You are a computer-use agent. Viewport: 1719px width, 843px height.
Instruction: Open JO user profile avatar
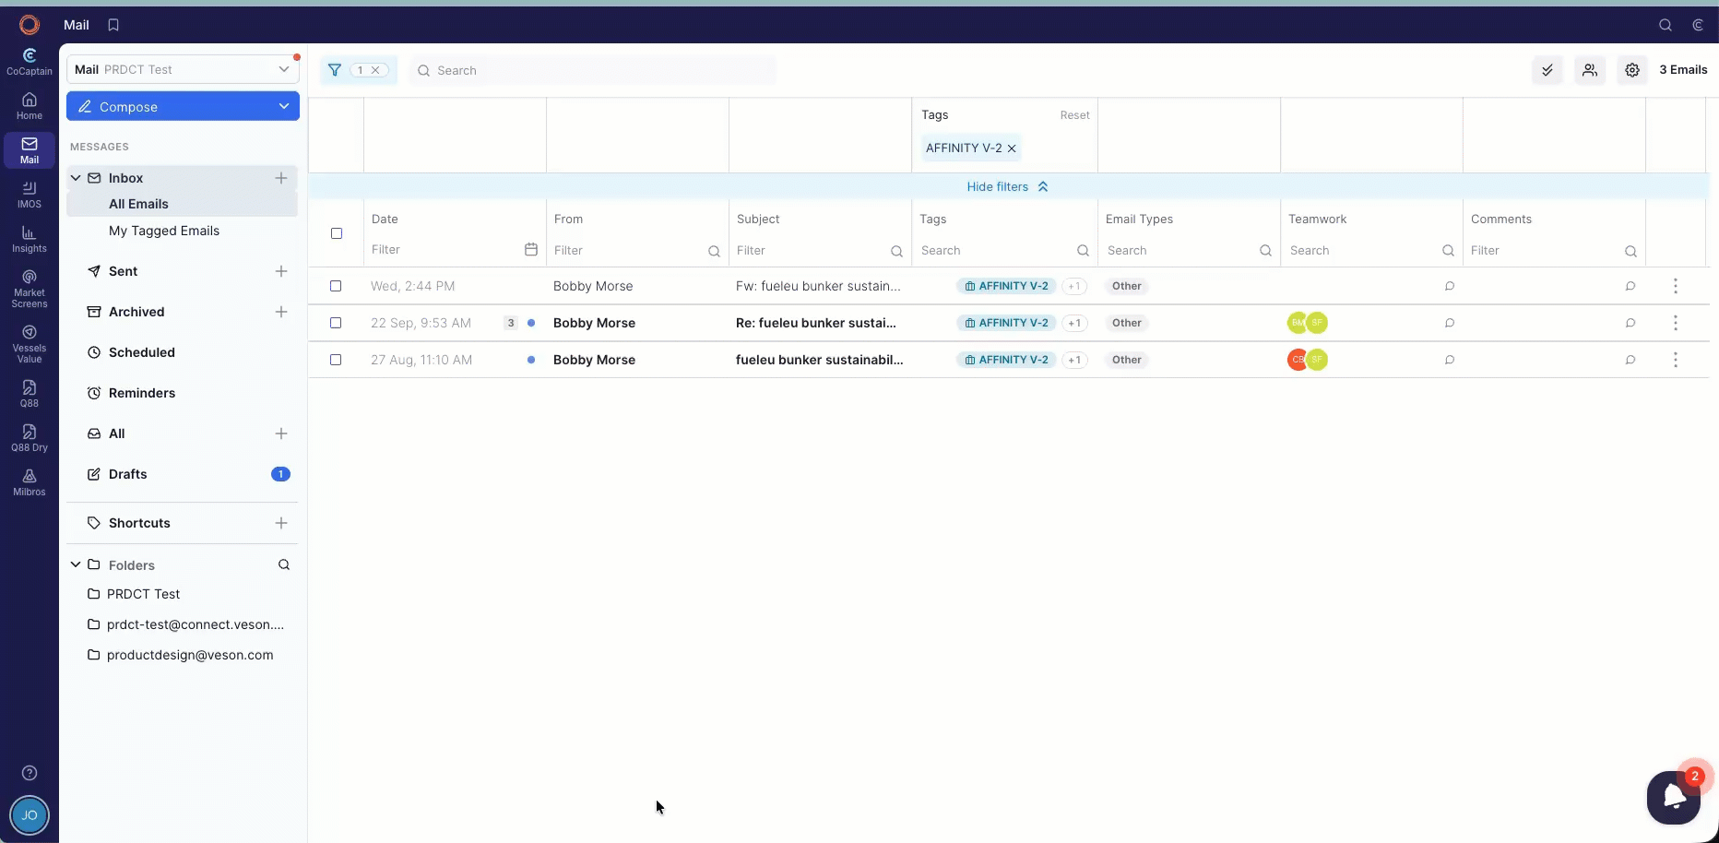coord(30,815)
